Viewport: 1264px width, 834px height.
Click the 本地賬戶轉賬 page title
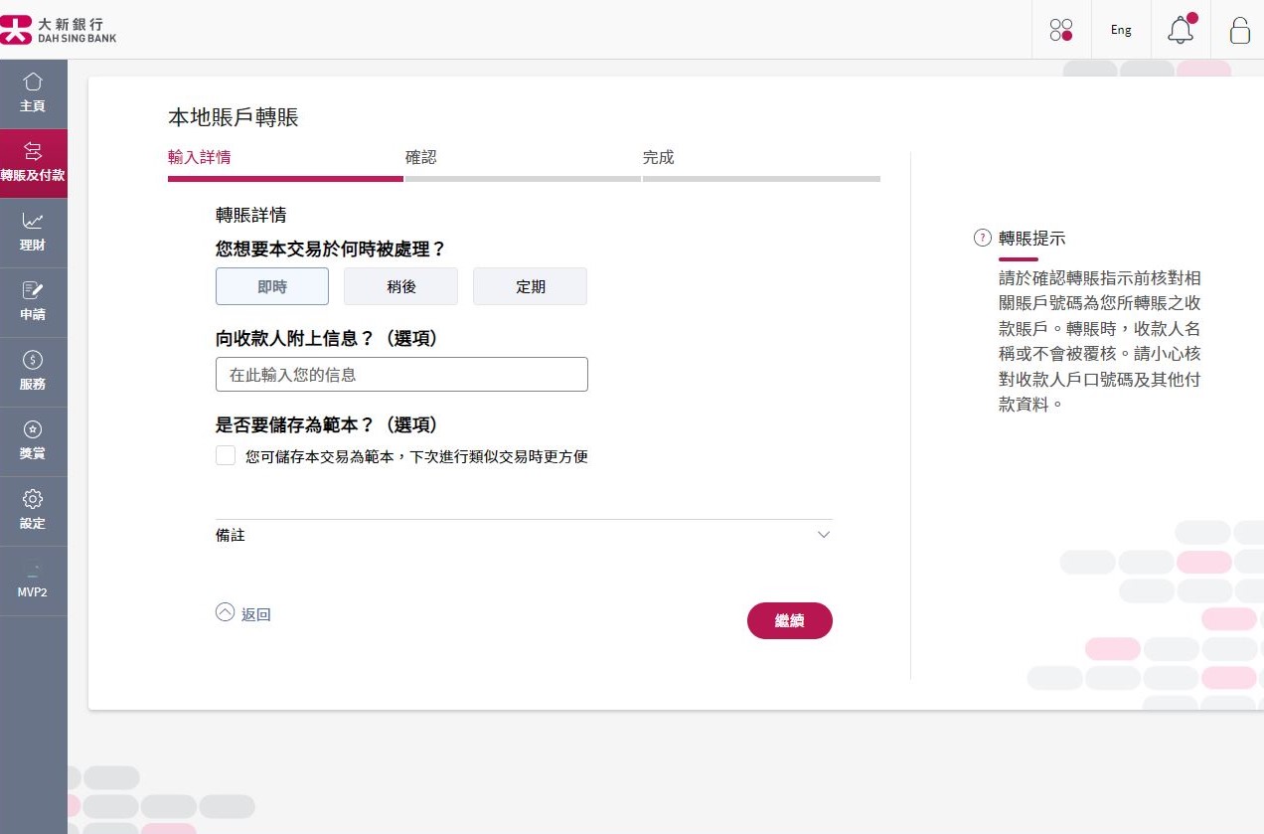pyautogui.click(x=234, y=117)
